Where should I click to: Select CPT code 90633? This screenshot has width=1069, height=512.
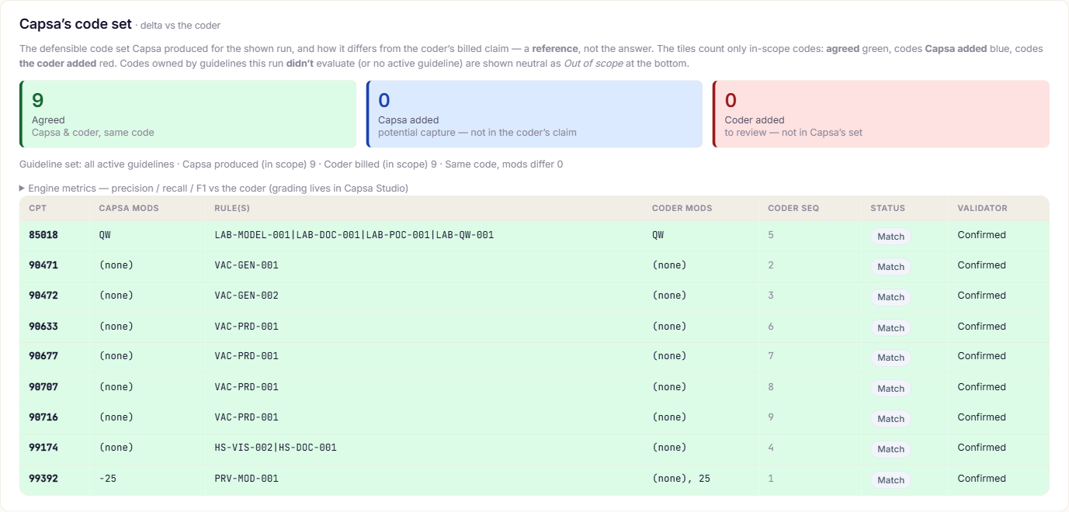43,327
